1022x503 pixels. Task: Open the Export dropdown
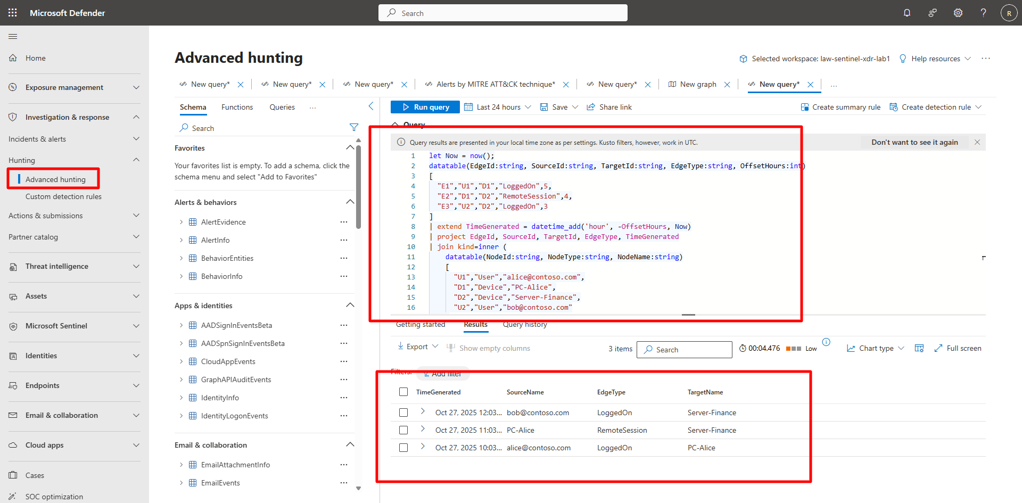pos(418,347)
